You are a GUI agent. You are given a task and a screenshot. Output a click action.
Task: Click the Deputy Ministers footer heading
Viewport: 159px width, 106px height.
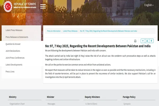coord(92,97)
